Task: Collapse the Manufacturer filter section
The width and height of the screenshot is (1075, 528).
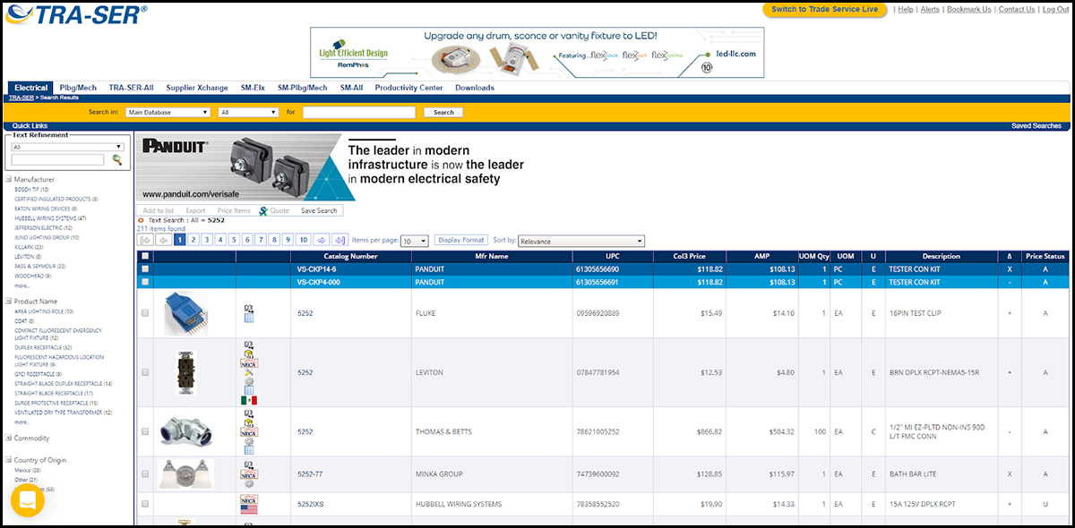Action: 9,180
